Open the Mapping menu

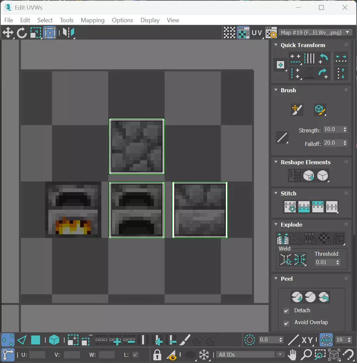point(93,20)
